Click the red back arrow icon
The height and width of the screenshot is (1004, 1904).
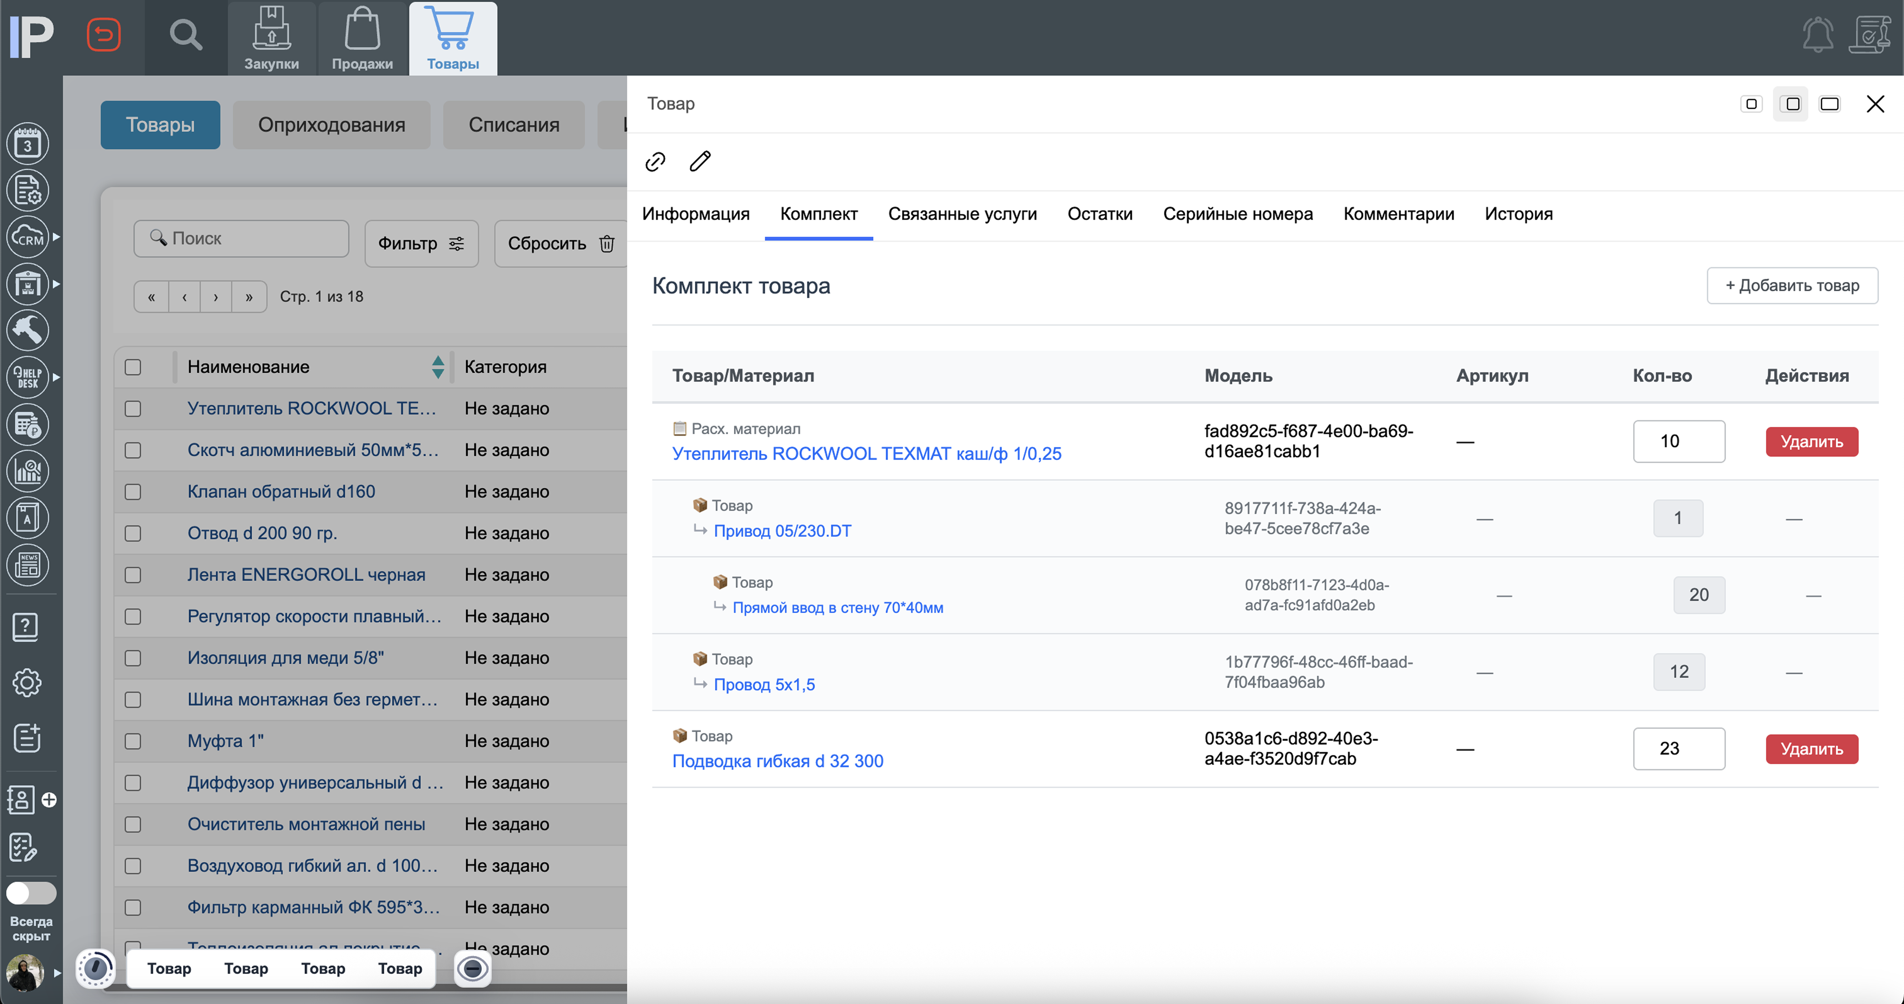(104, 35)
